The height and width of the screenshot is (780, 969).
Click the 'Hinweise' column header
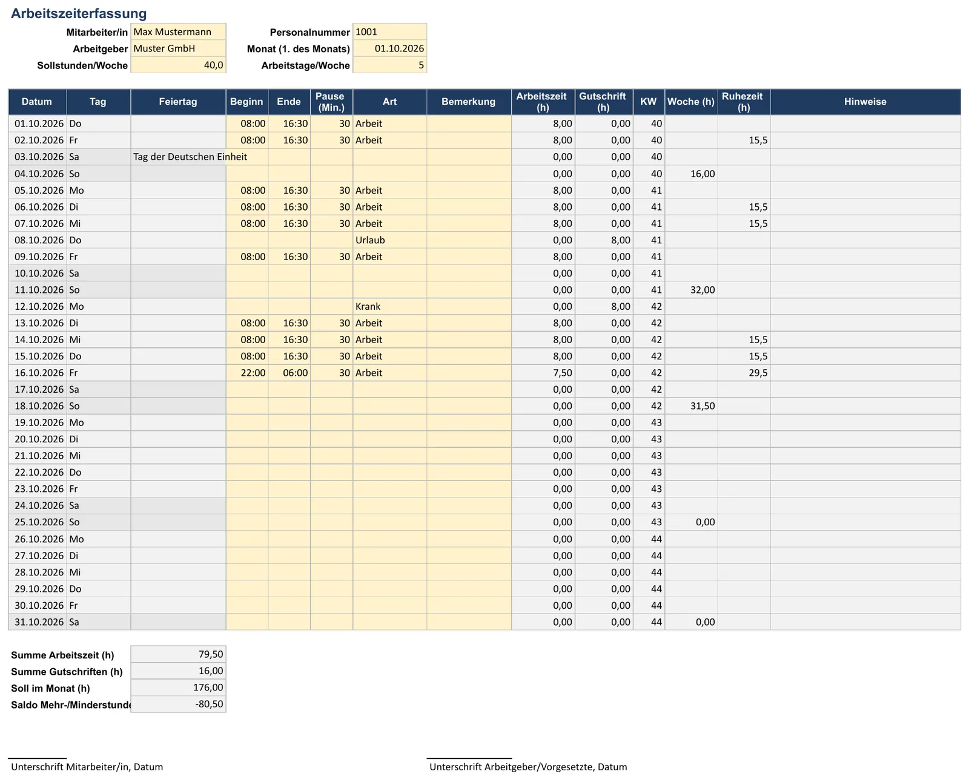tap(865, 102)
